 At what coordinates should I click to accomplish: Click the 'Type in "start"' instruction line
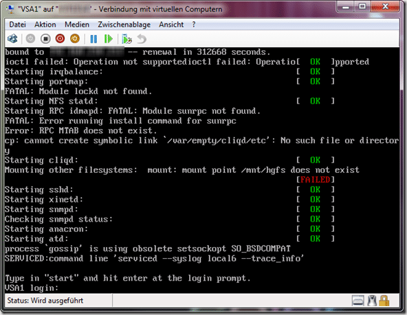click(127, 278)
